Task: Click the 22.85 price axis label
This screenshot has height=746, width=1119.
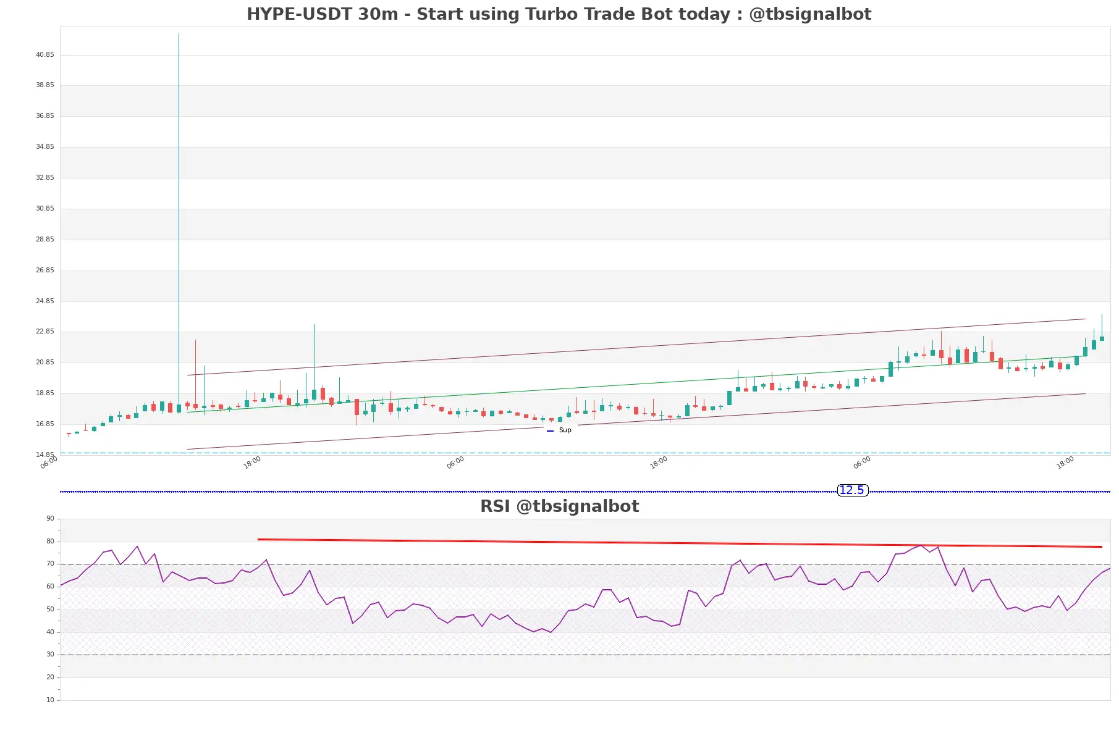Action: 44,332
